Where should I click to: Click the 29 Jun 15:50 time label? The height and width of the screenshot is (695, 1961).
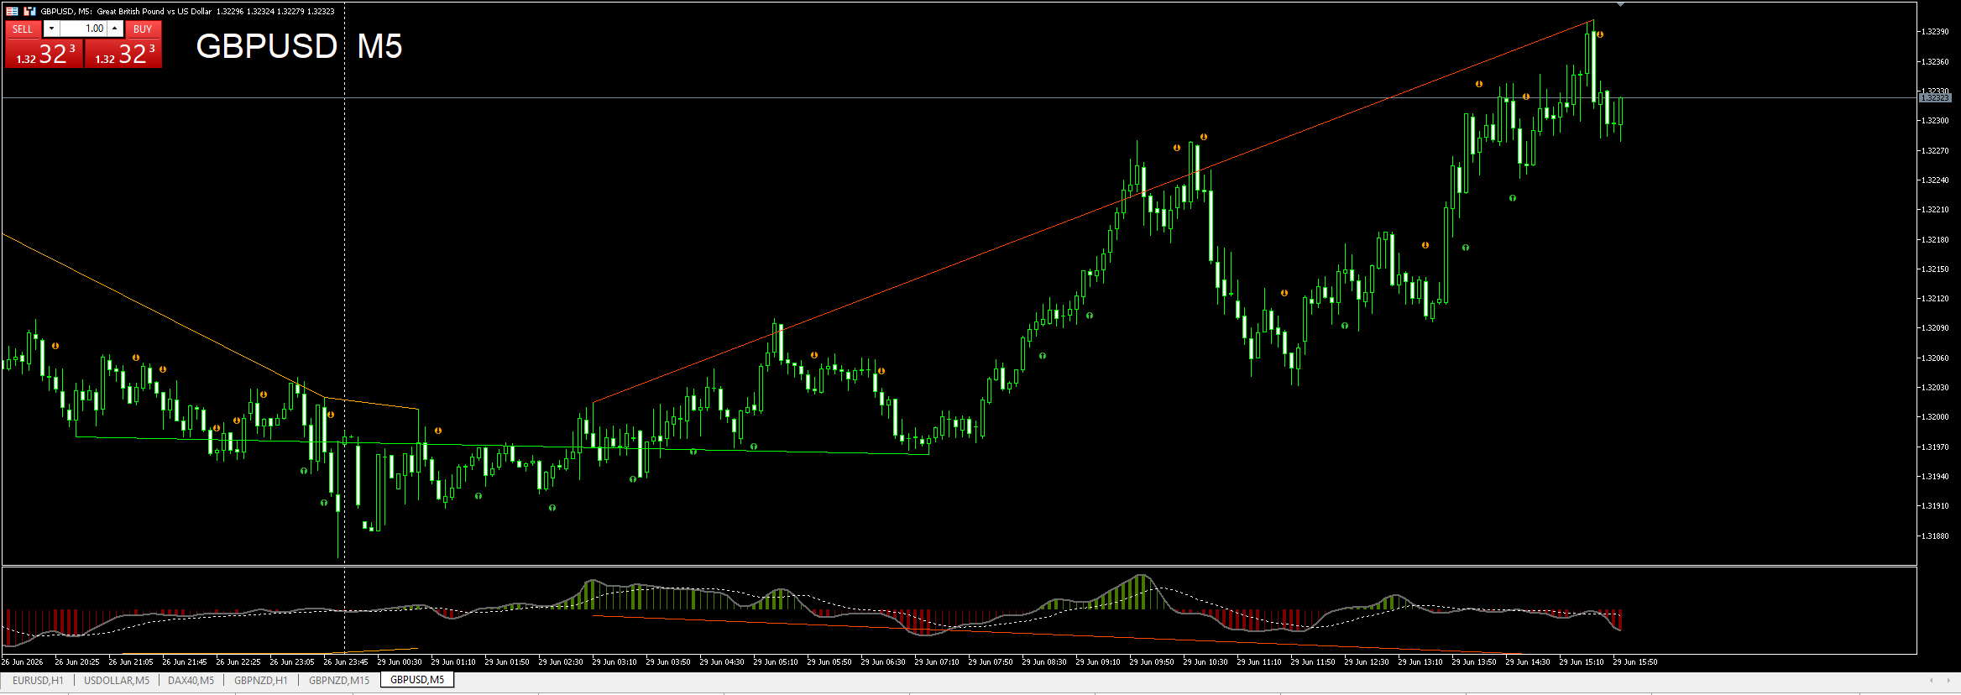[x=1635, y=662]
